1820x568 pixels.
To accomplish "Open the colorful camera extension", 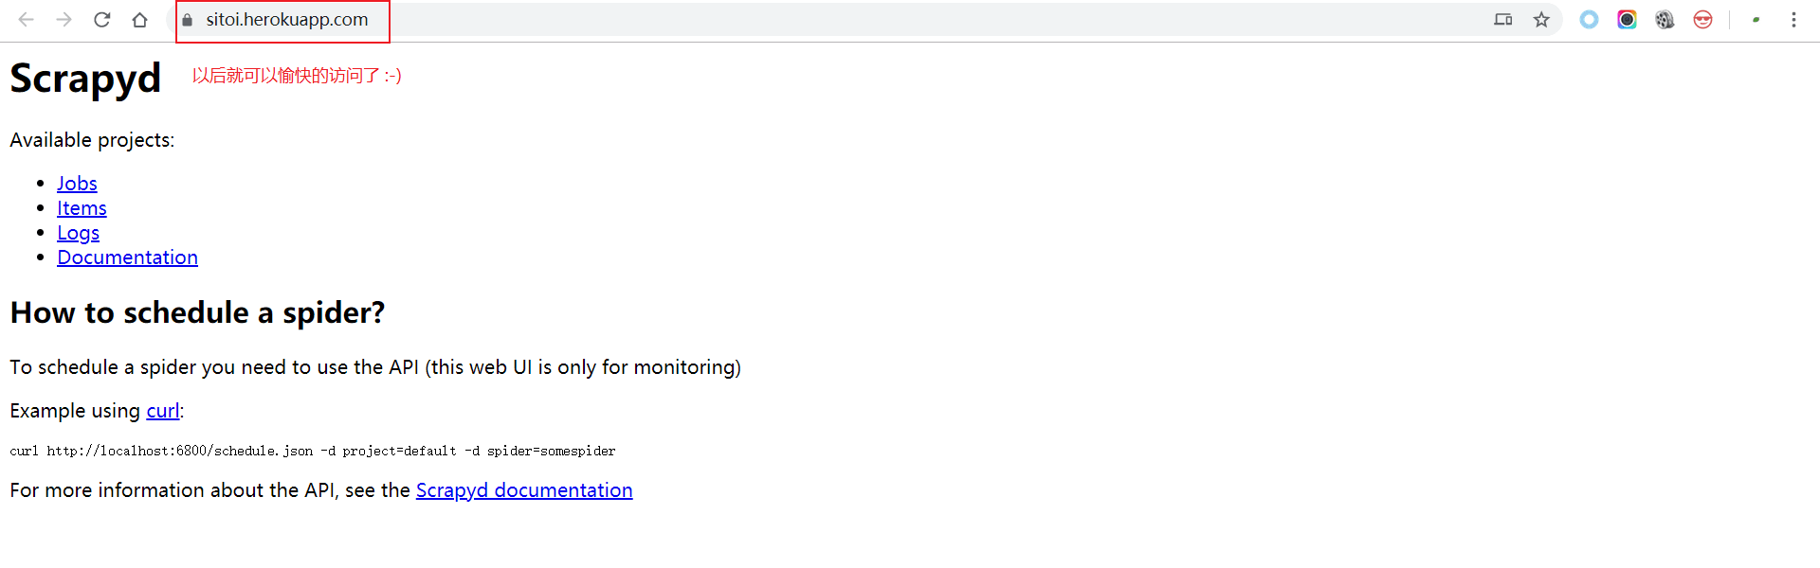I will tap(1627, 20).
